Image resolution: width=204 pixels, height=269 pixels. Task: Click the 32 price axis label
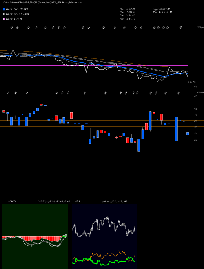(x=195, y=140)
